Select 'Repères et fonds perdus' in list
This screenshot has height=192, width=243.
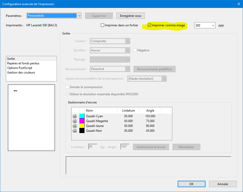click(23, 63)
